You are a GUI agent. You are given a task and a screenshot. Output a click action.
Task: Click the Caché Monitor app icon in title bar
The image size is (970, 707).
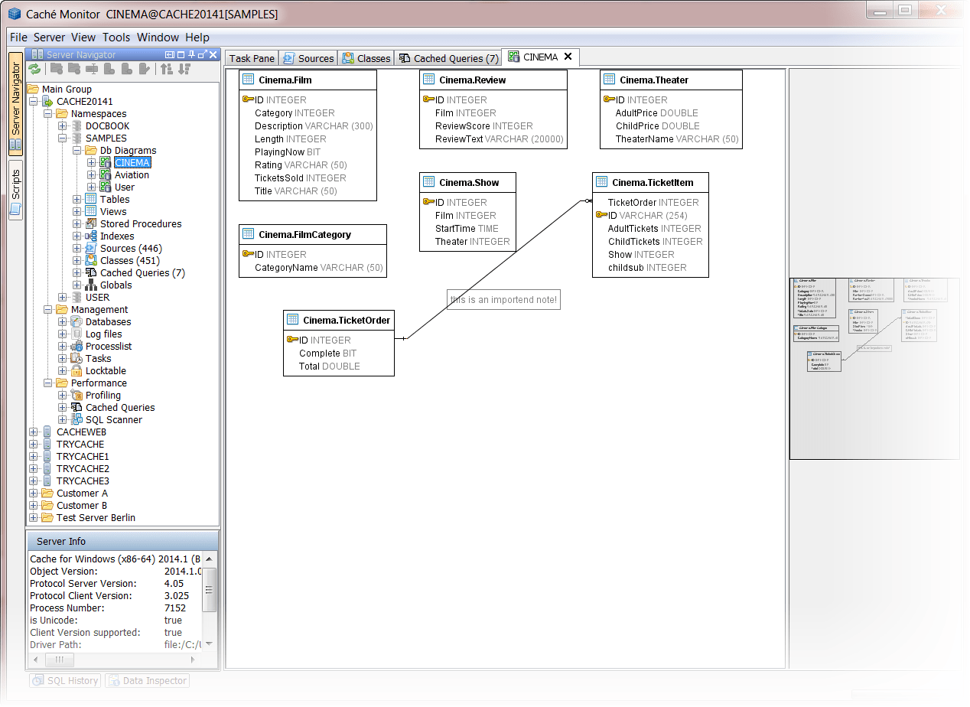15,15
